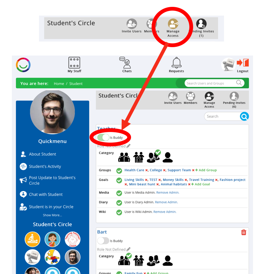Open the black Manage Access icon
Image resolution: width=258 pixels, height=274 pixels.
(x=209, y=100)
